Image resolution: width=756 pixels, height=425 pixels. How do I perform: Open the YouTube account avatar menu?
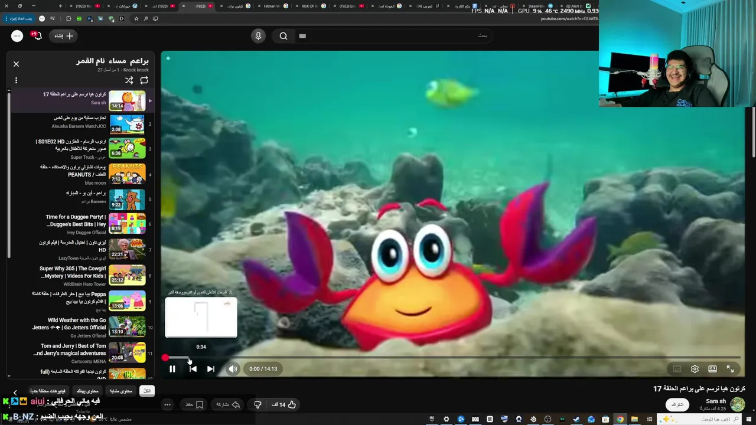click(17, 36)
